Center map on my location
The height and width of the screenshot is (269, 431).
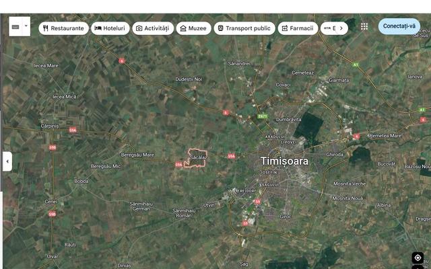[418, 258]
